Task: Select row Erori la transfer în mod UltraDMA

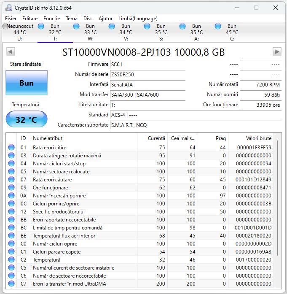Action: 140,284
